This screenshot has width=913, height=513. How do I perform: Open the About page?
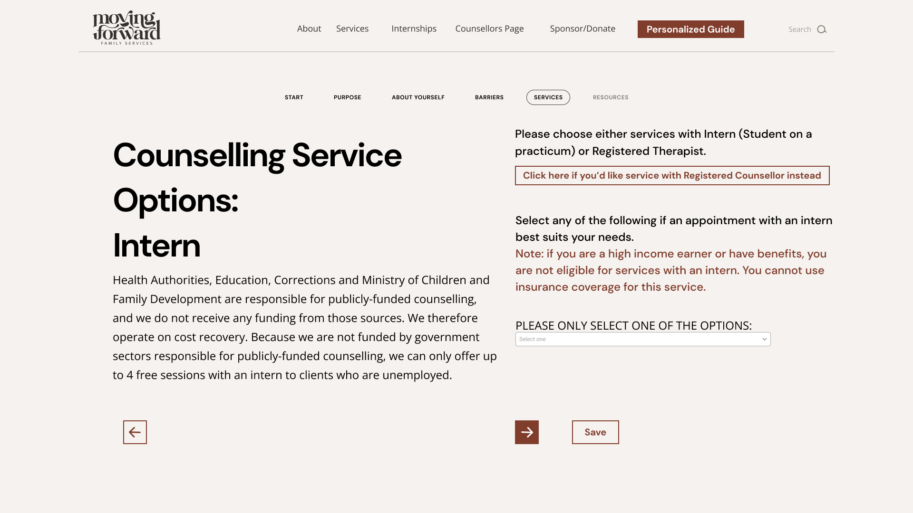tap(309, 28)
